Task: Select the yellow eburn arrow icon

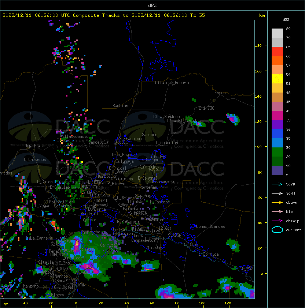Action: point(277,203)
